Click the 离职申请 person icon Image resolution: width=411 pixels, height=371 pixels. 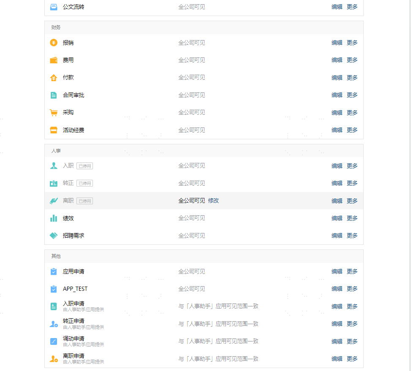point(54,359)
